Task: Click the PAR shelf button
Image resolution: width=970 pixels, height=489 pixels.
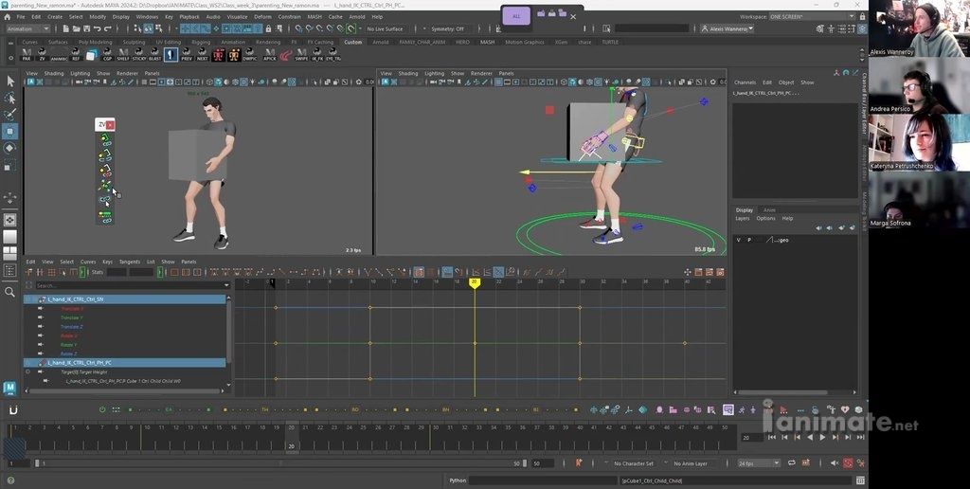Action: tap(26, 54)
